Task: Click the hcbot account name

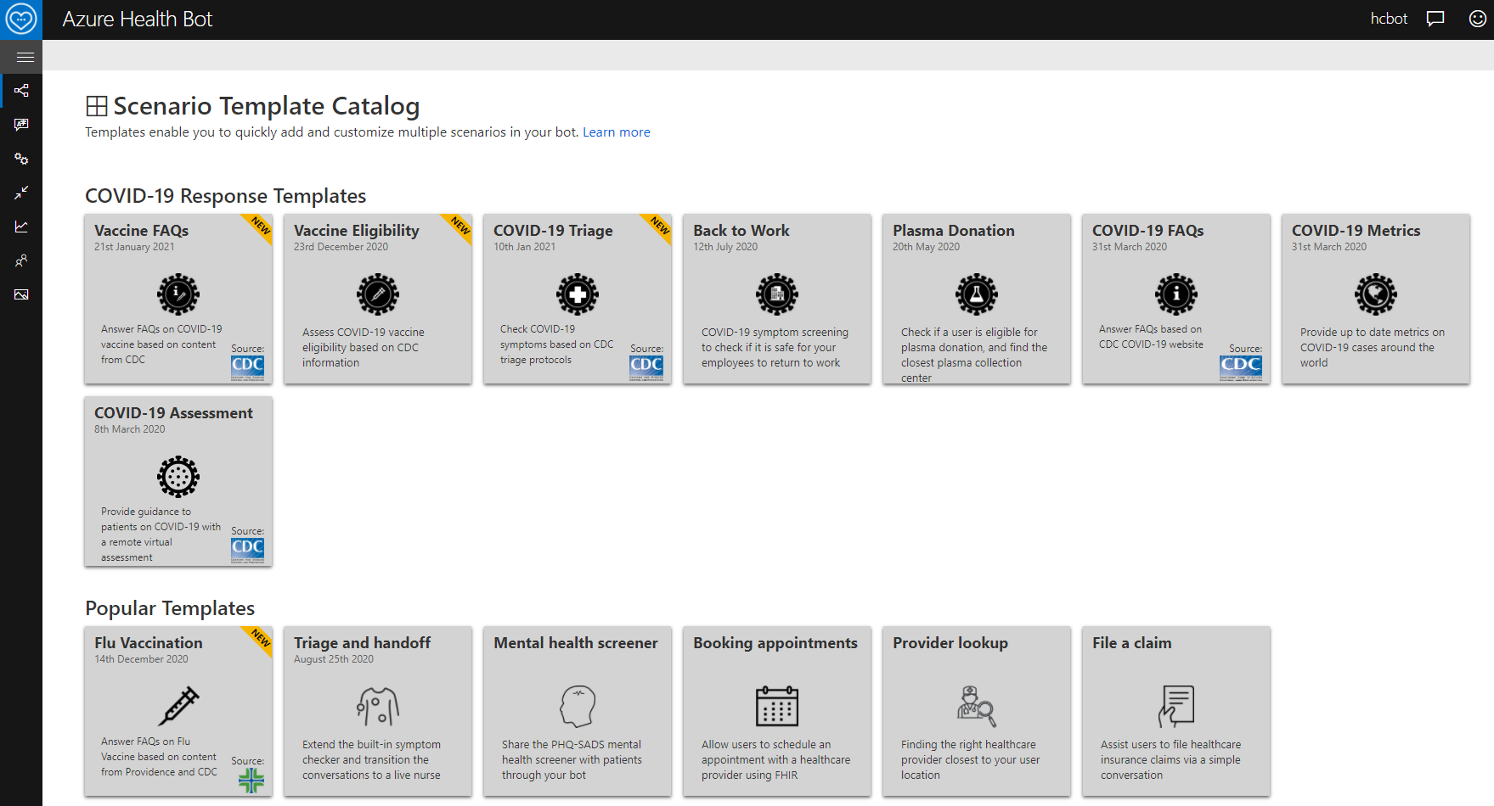Action: (1389, 19)
